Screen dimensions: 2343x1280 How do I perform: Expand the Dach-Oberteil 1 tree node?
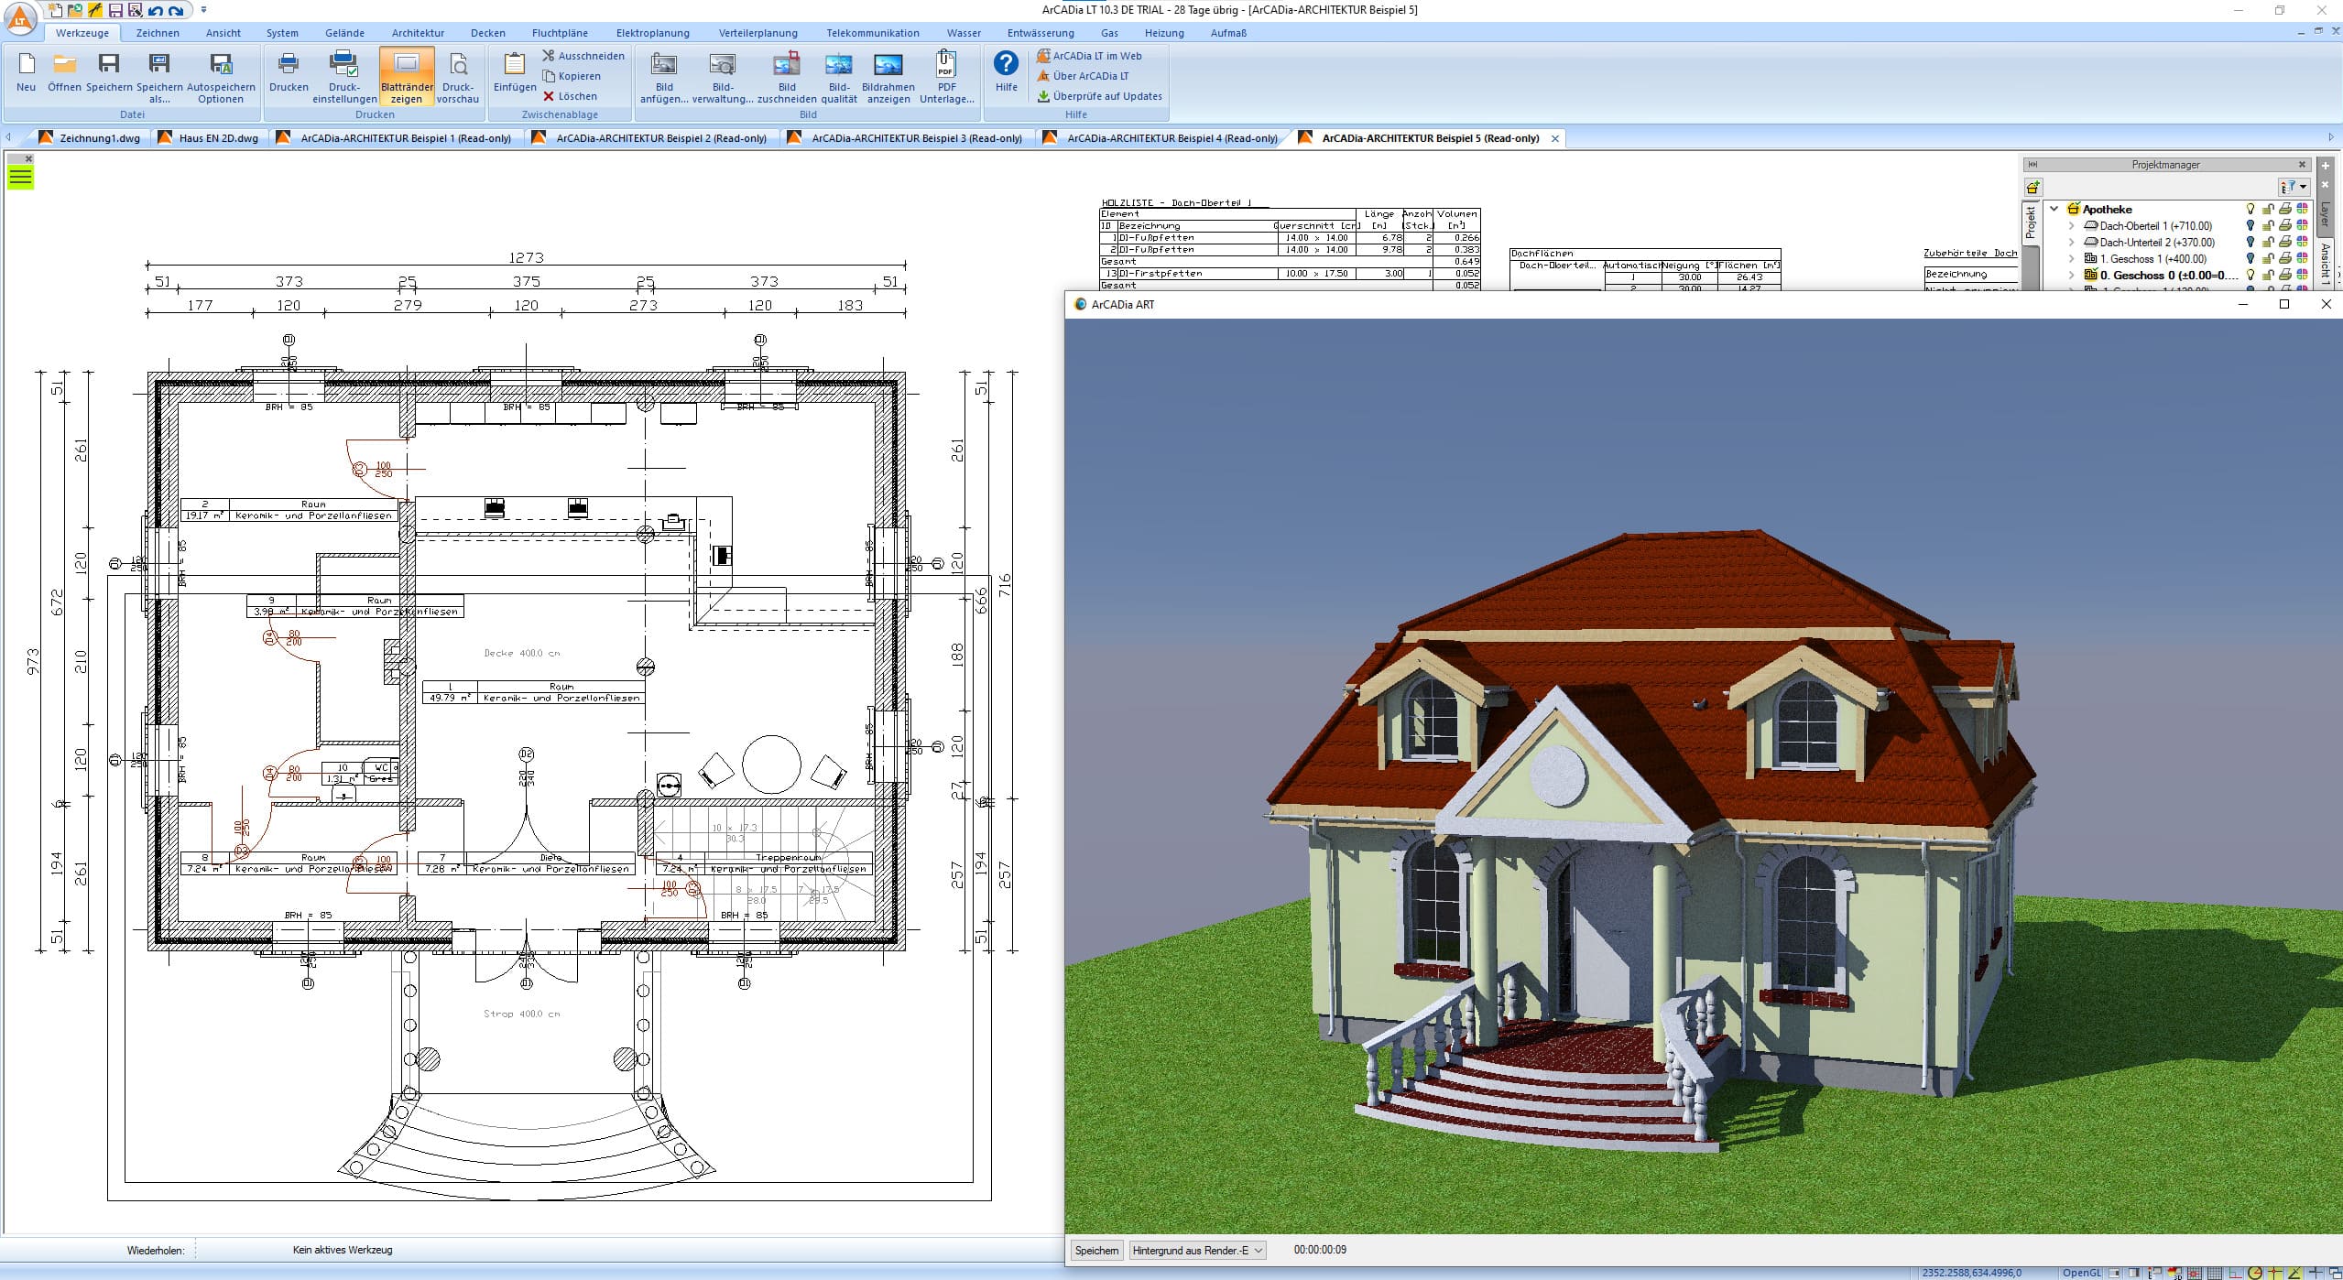click(2072, 226)
